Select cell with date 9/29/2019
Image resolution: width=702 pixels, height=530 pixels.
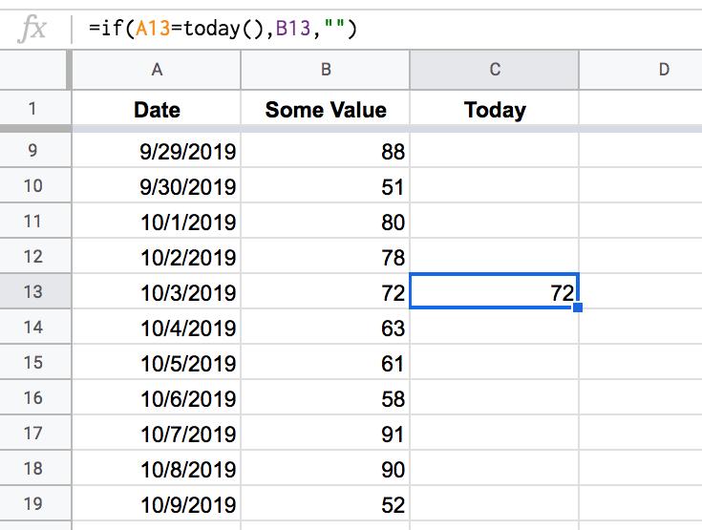(x=157, y=151)
